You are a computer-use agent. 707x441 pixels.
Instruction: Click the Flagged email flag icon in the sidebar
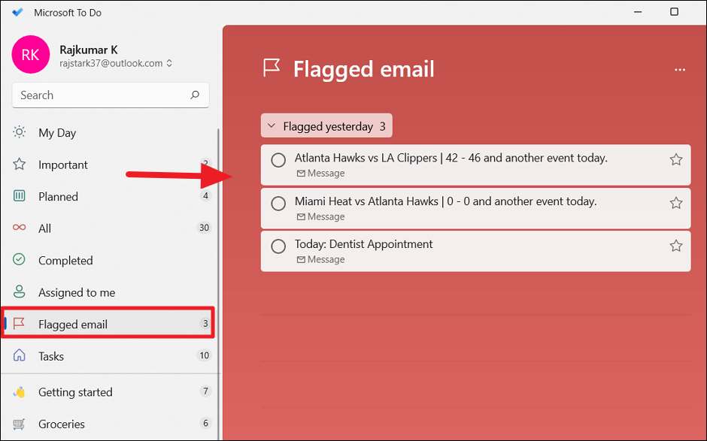click(19, 323)
